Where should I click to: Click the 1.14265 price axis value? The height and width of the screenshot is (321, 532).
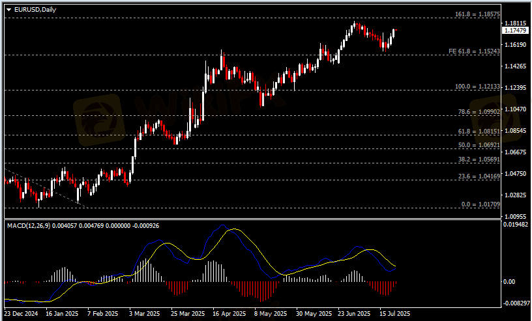pos(515,66)
